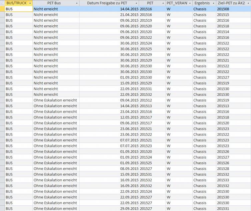Open the Ergebnis column filter dropdown arrow
This screenshot has height=211, width=251.
214,3
